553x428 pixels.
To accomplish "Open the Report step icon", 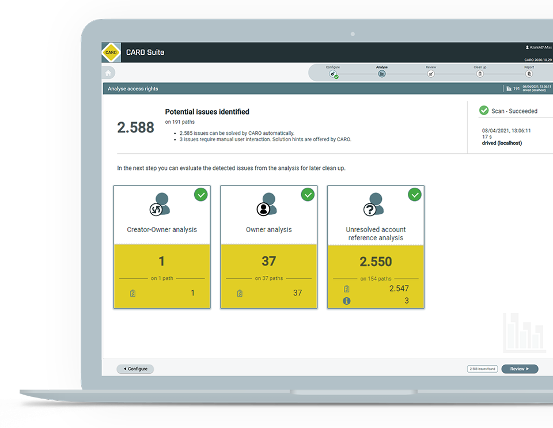I will coord(529,74).
